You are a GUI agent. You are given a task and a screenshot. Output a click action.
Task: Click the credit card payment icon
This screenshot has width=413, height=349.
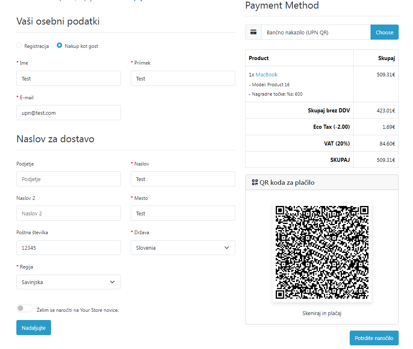click(253, 32)
